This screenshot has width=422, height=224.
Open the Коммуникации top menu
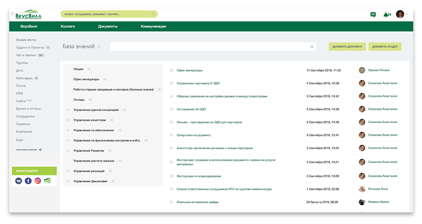coord(153,26)
